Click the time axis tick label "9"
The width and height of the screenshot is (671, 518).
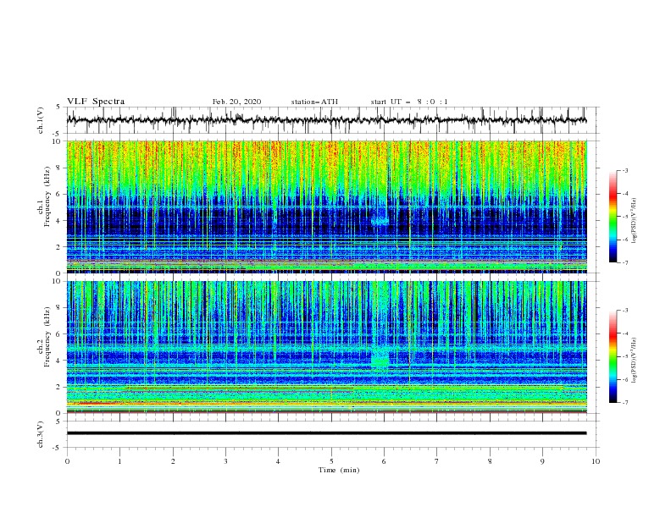[542, 461]
